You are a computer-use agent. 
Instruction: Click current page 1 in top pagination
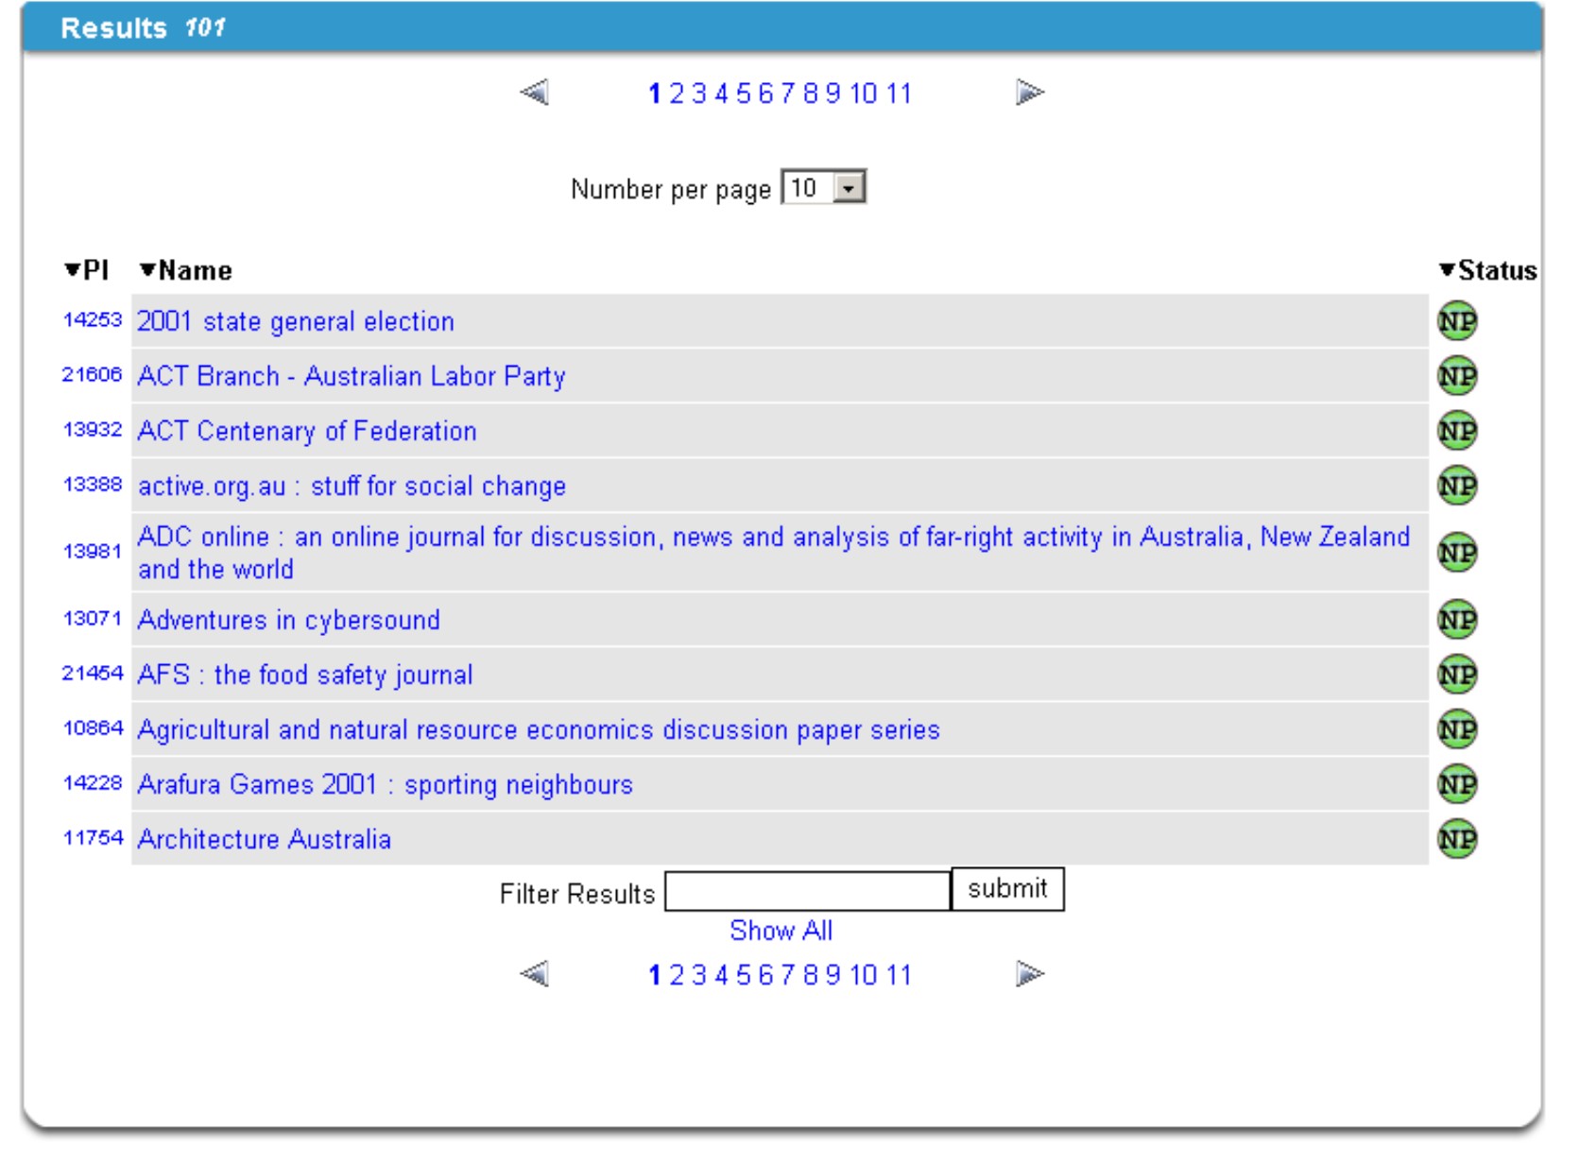(654, 94)
